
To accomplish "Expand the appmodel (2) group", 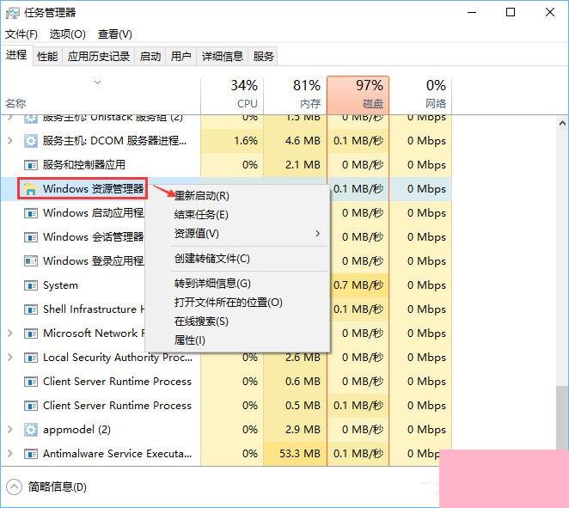I will (10, 430).
